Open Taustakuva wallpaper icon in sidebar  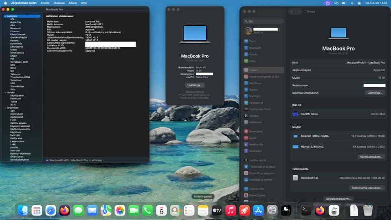point(246,103)
